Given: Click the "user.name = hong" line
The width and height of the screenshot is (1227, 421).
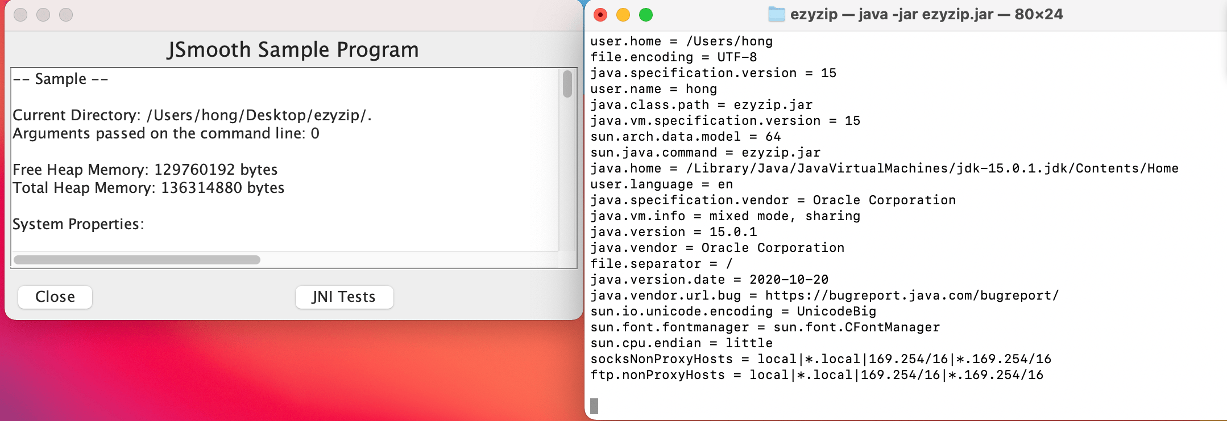Looking at the screenshot, I should [654, 89].
